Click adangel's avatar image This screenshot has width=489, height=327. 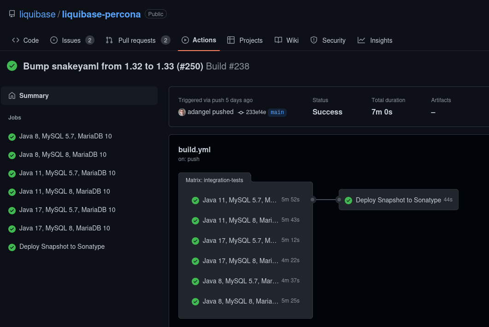(182, 112)
